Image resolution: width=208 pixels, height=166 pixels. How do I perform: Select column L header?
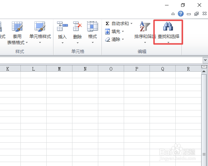(33, 69)
